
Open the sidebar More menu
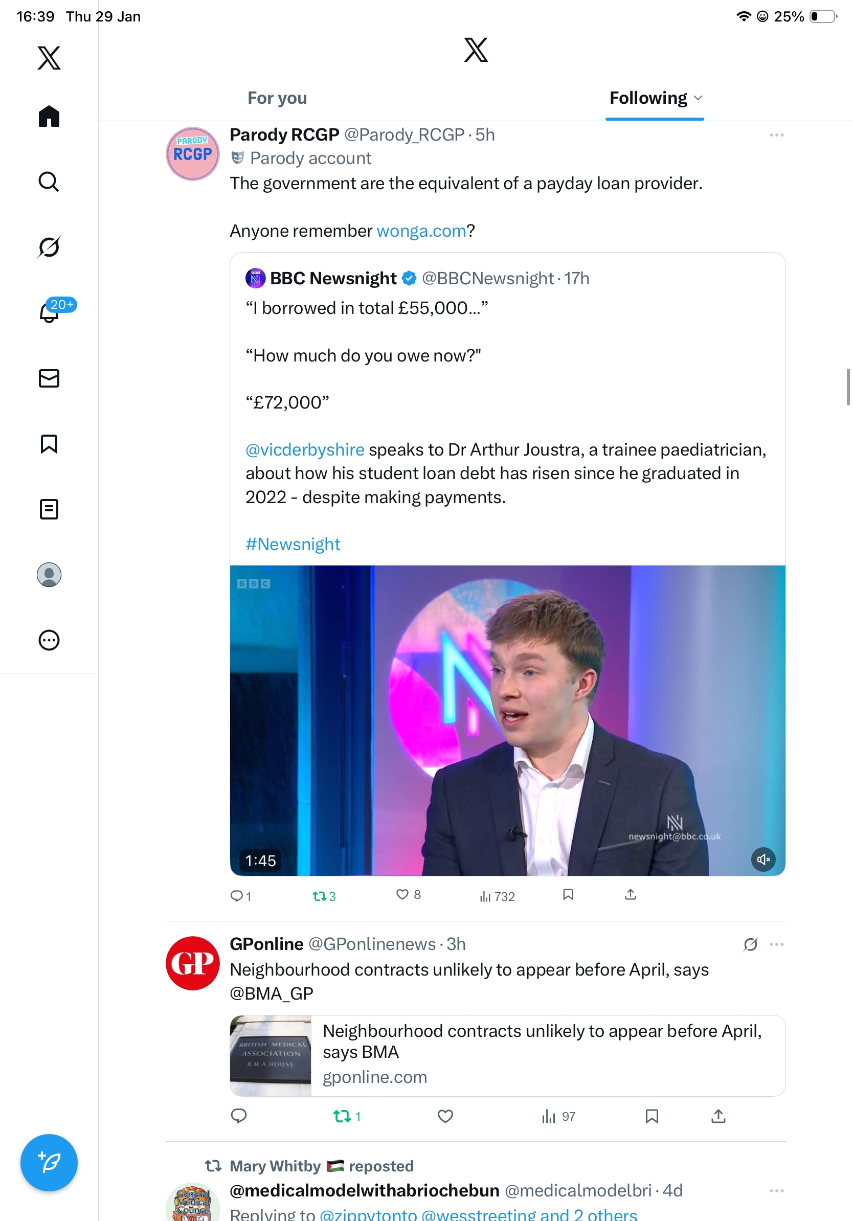point(49,640)
